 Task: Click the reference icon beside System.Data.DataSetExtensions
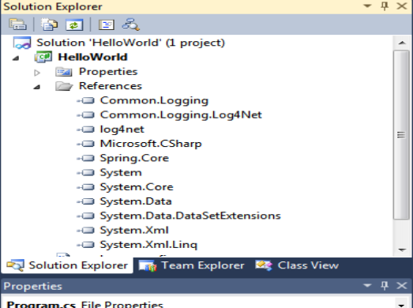[x=85, y=216]
